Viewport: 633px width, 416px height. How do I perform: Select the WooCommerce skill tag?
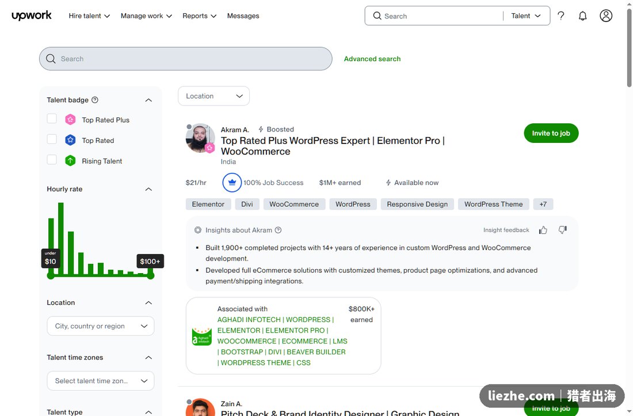point(294,204)
